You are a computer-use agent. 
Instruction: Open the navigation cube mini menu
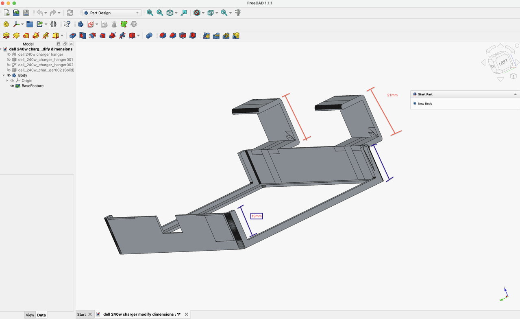point(513,76)
